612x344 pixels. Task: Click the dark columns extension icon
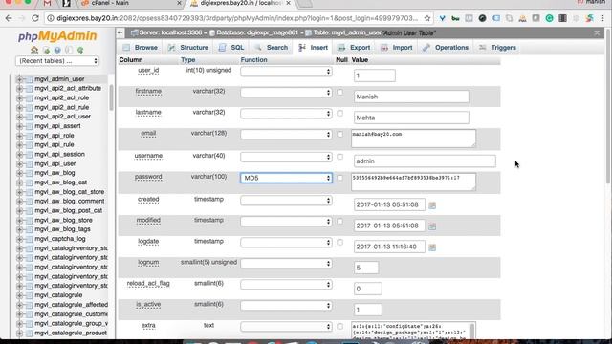click(x=562, y=18)
